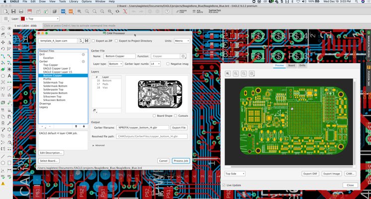Screen dimensions: 371x199
Task: Open the Top Side dropdown in preview
Action: (x=235, y=174)
